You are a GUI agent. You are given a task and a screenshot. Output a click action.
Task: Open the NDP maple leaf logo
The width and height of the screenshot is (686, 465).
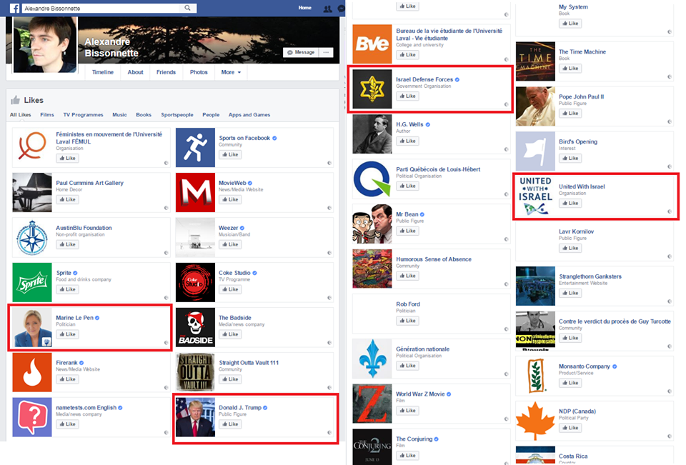(535, 421)
